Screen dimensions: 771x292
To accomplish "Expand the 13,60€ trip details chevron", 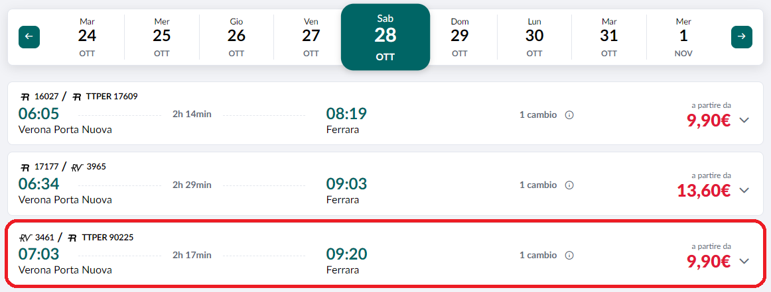I will click(x=744, y=191).
